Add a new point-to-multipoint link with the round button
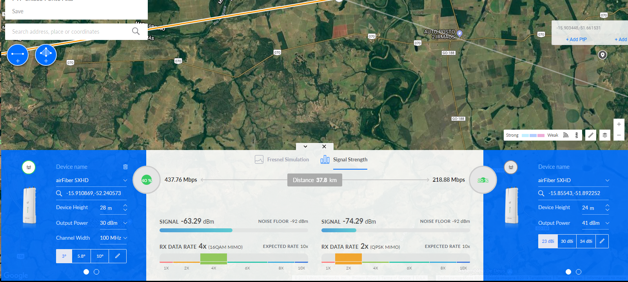This screenshot has height=282, width=628. click(x=46, y=55)
